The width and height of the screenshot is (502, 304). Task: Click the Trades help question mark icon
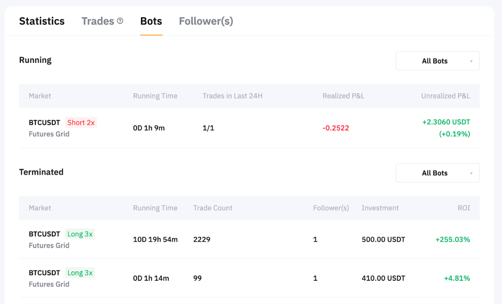pos(120,21)
